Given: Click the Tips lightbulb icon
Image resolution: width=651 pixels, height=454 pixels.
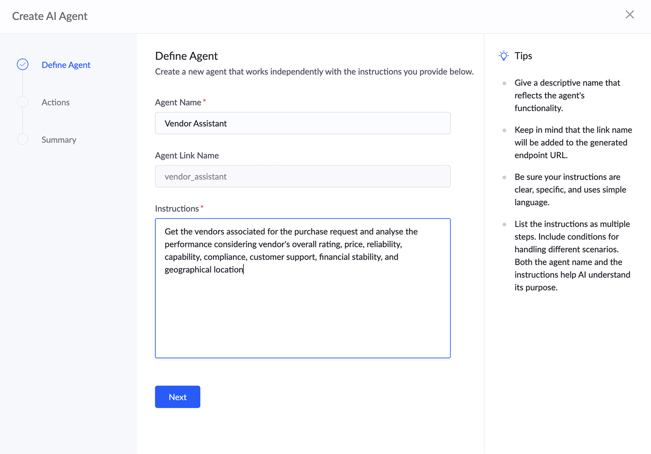Looking at the screenshot, I should tap(504, 56).
